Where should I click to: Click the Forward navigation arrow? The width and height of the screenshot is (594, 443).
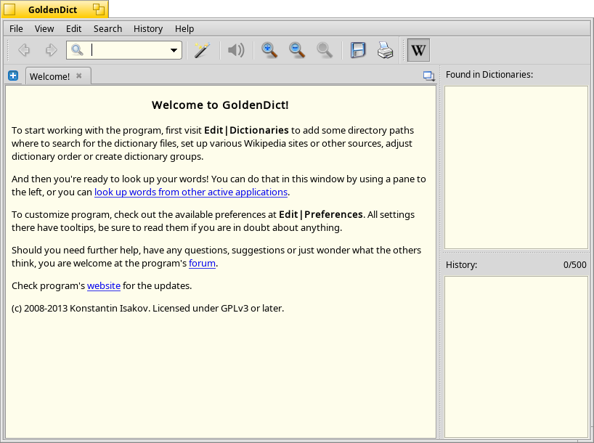51,50
